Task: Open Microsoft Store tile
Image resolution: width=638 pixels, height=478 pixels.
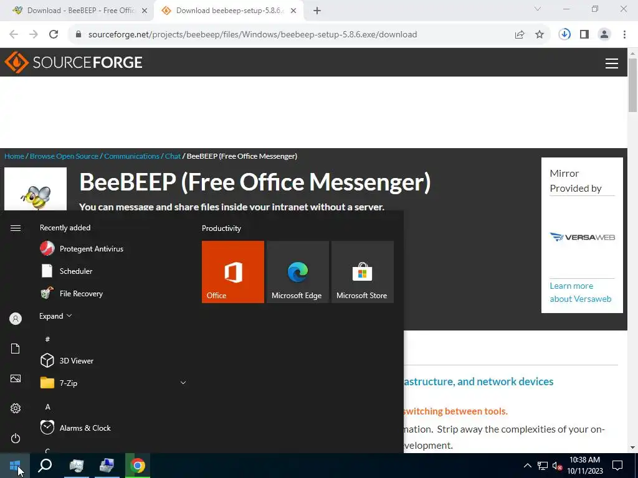Action: pos(363,272)
